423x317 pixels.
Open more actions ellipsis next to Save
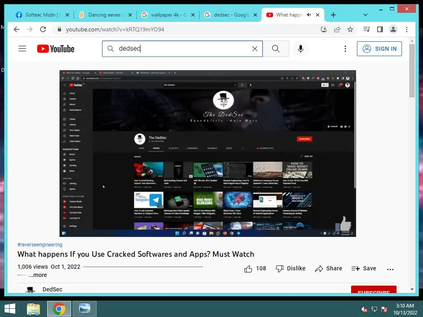390,269
